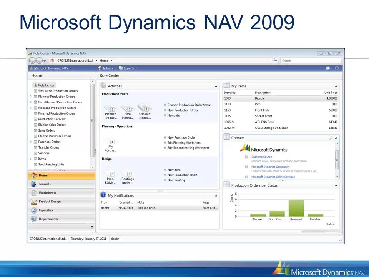Click the navigation pane options chevron
This screenshot has width=369, height=277.
[x=92, y=227]
